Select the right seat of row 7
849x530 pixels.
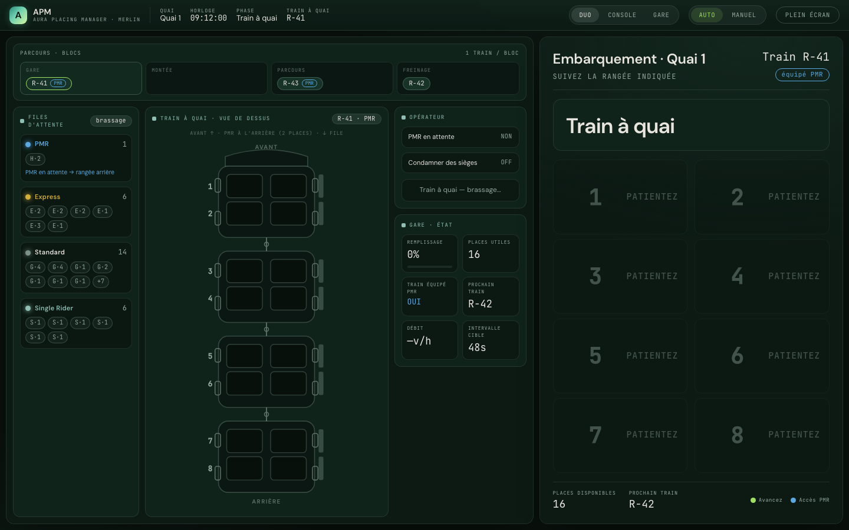coord(288,440)
